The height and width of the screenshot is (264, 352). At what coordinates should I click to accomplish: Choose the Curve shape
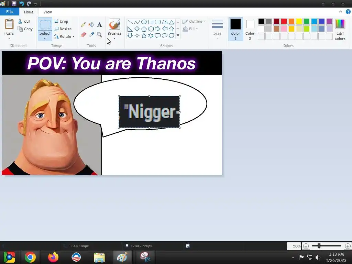pyautogui.click(x=137, y=22)
